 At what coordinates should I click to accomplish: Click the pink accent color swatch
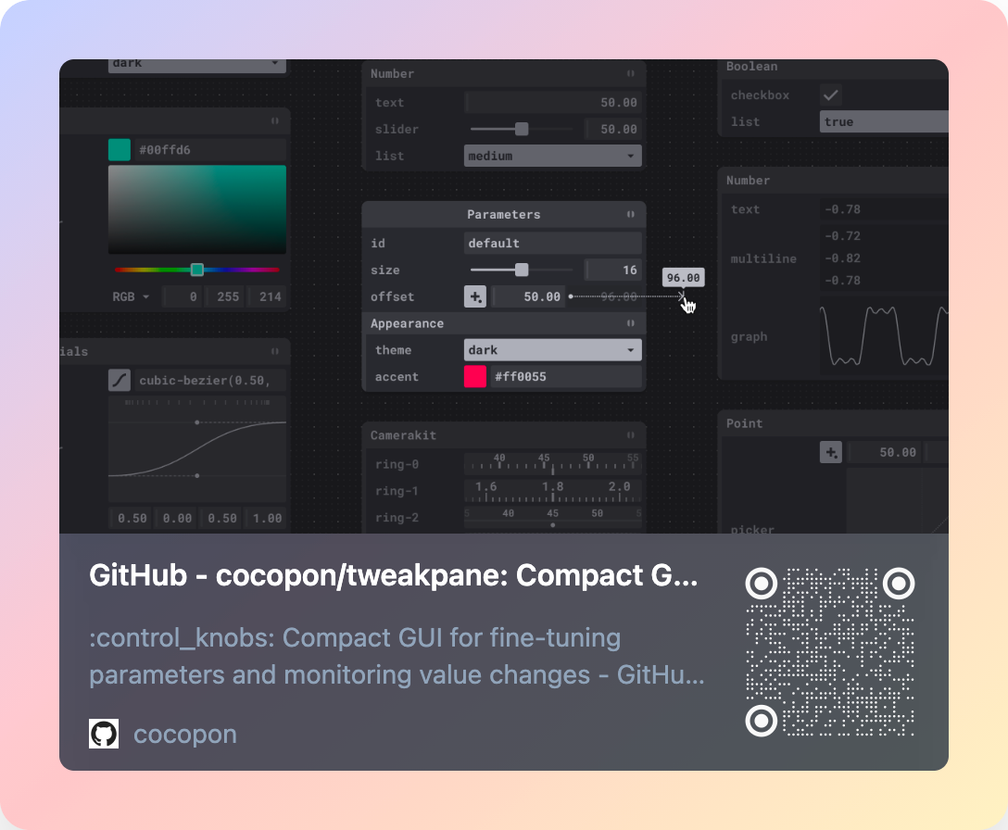pos(475,377)
